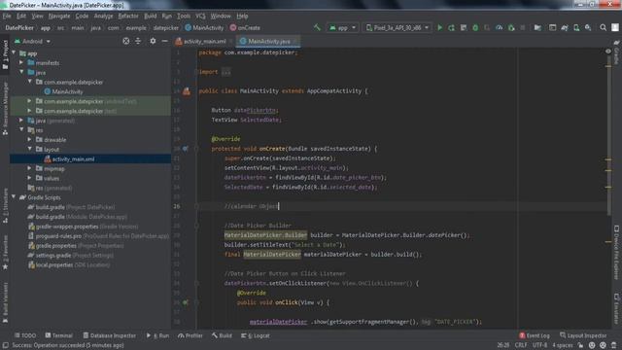Hide the Project panel with the minus icon
This screenshot has width=622, height=350.
pos(164,41)
